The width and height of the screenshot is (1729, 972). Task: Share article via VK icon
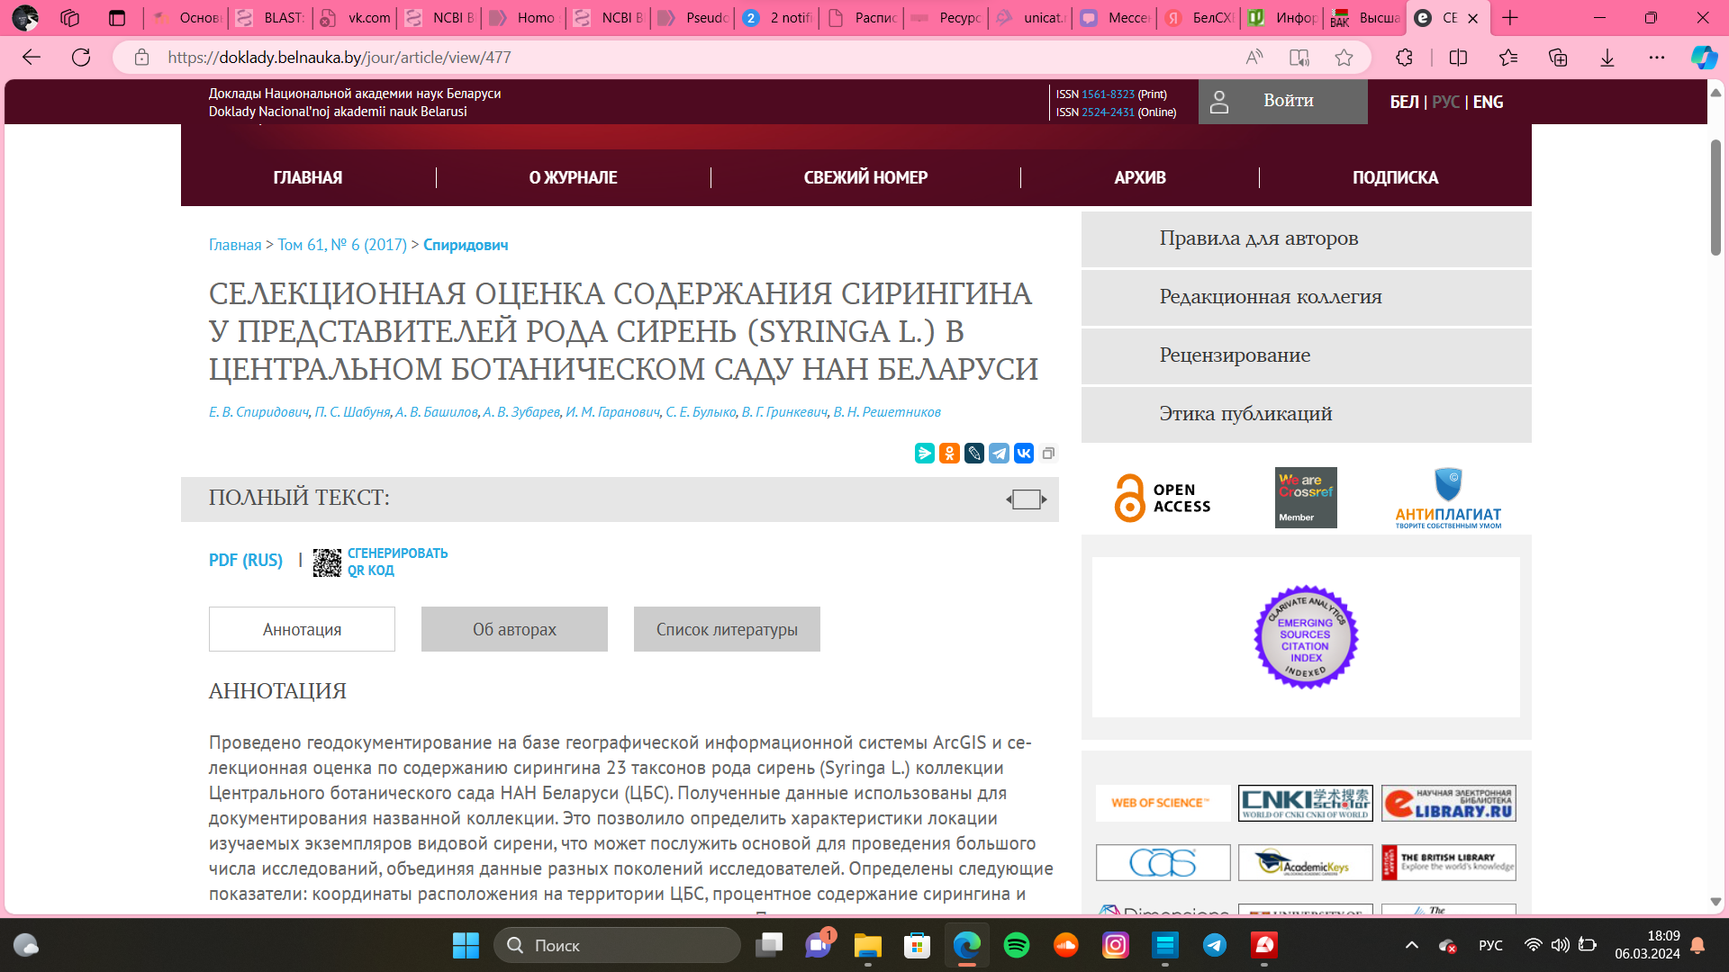coord(1024,454)
